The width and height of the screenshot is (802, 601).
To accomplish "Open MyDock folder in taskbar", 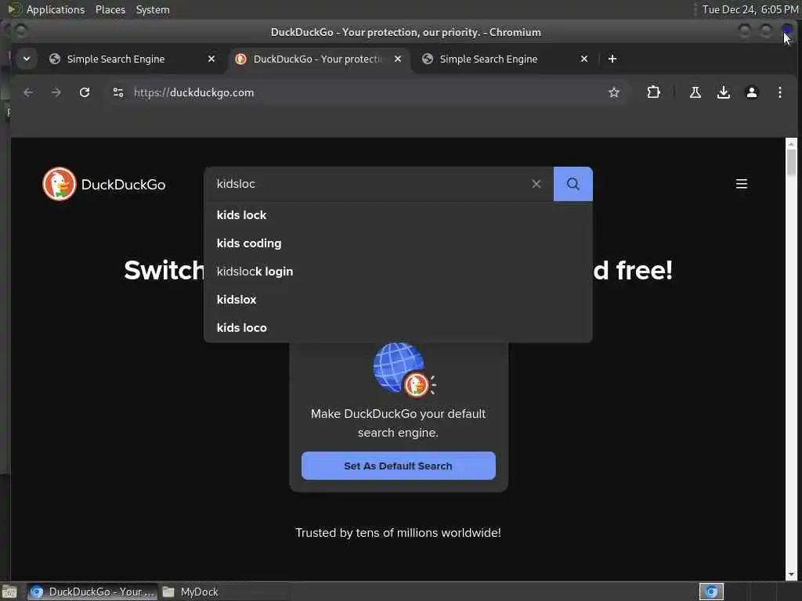I will 191,592.
